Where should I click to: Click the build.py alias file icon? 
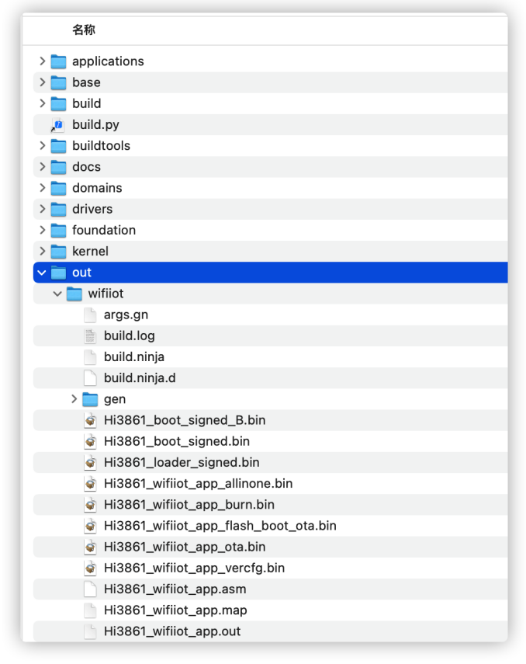[58, 125]
